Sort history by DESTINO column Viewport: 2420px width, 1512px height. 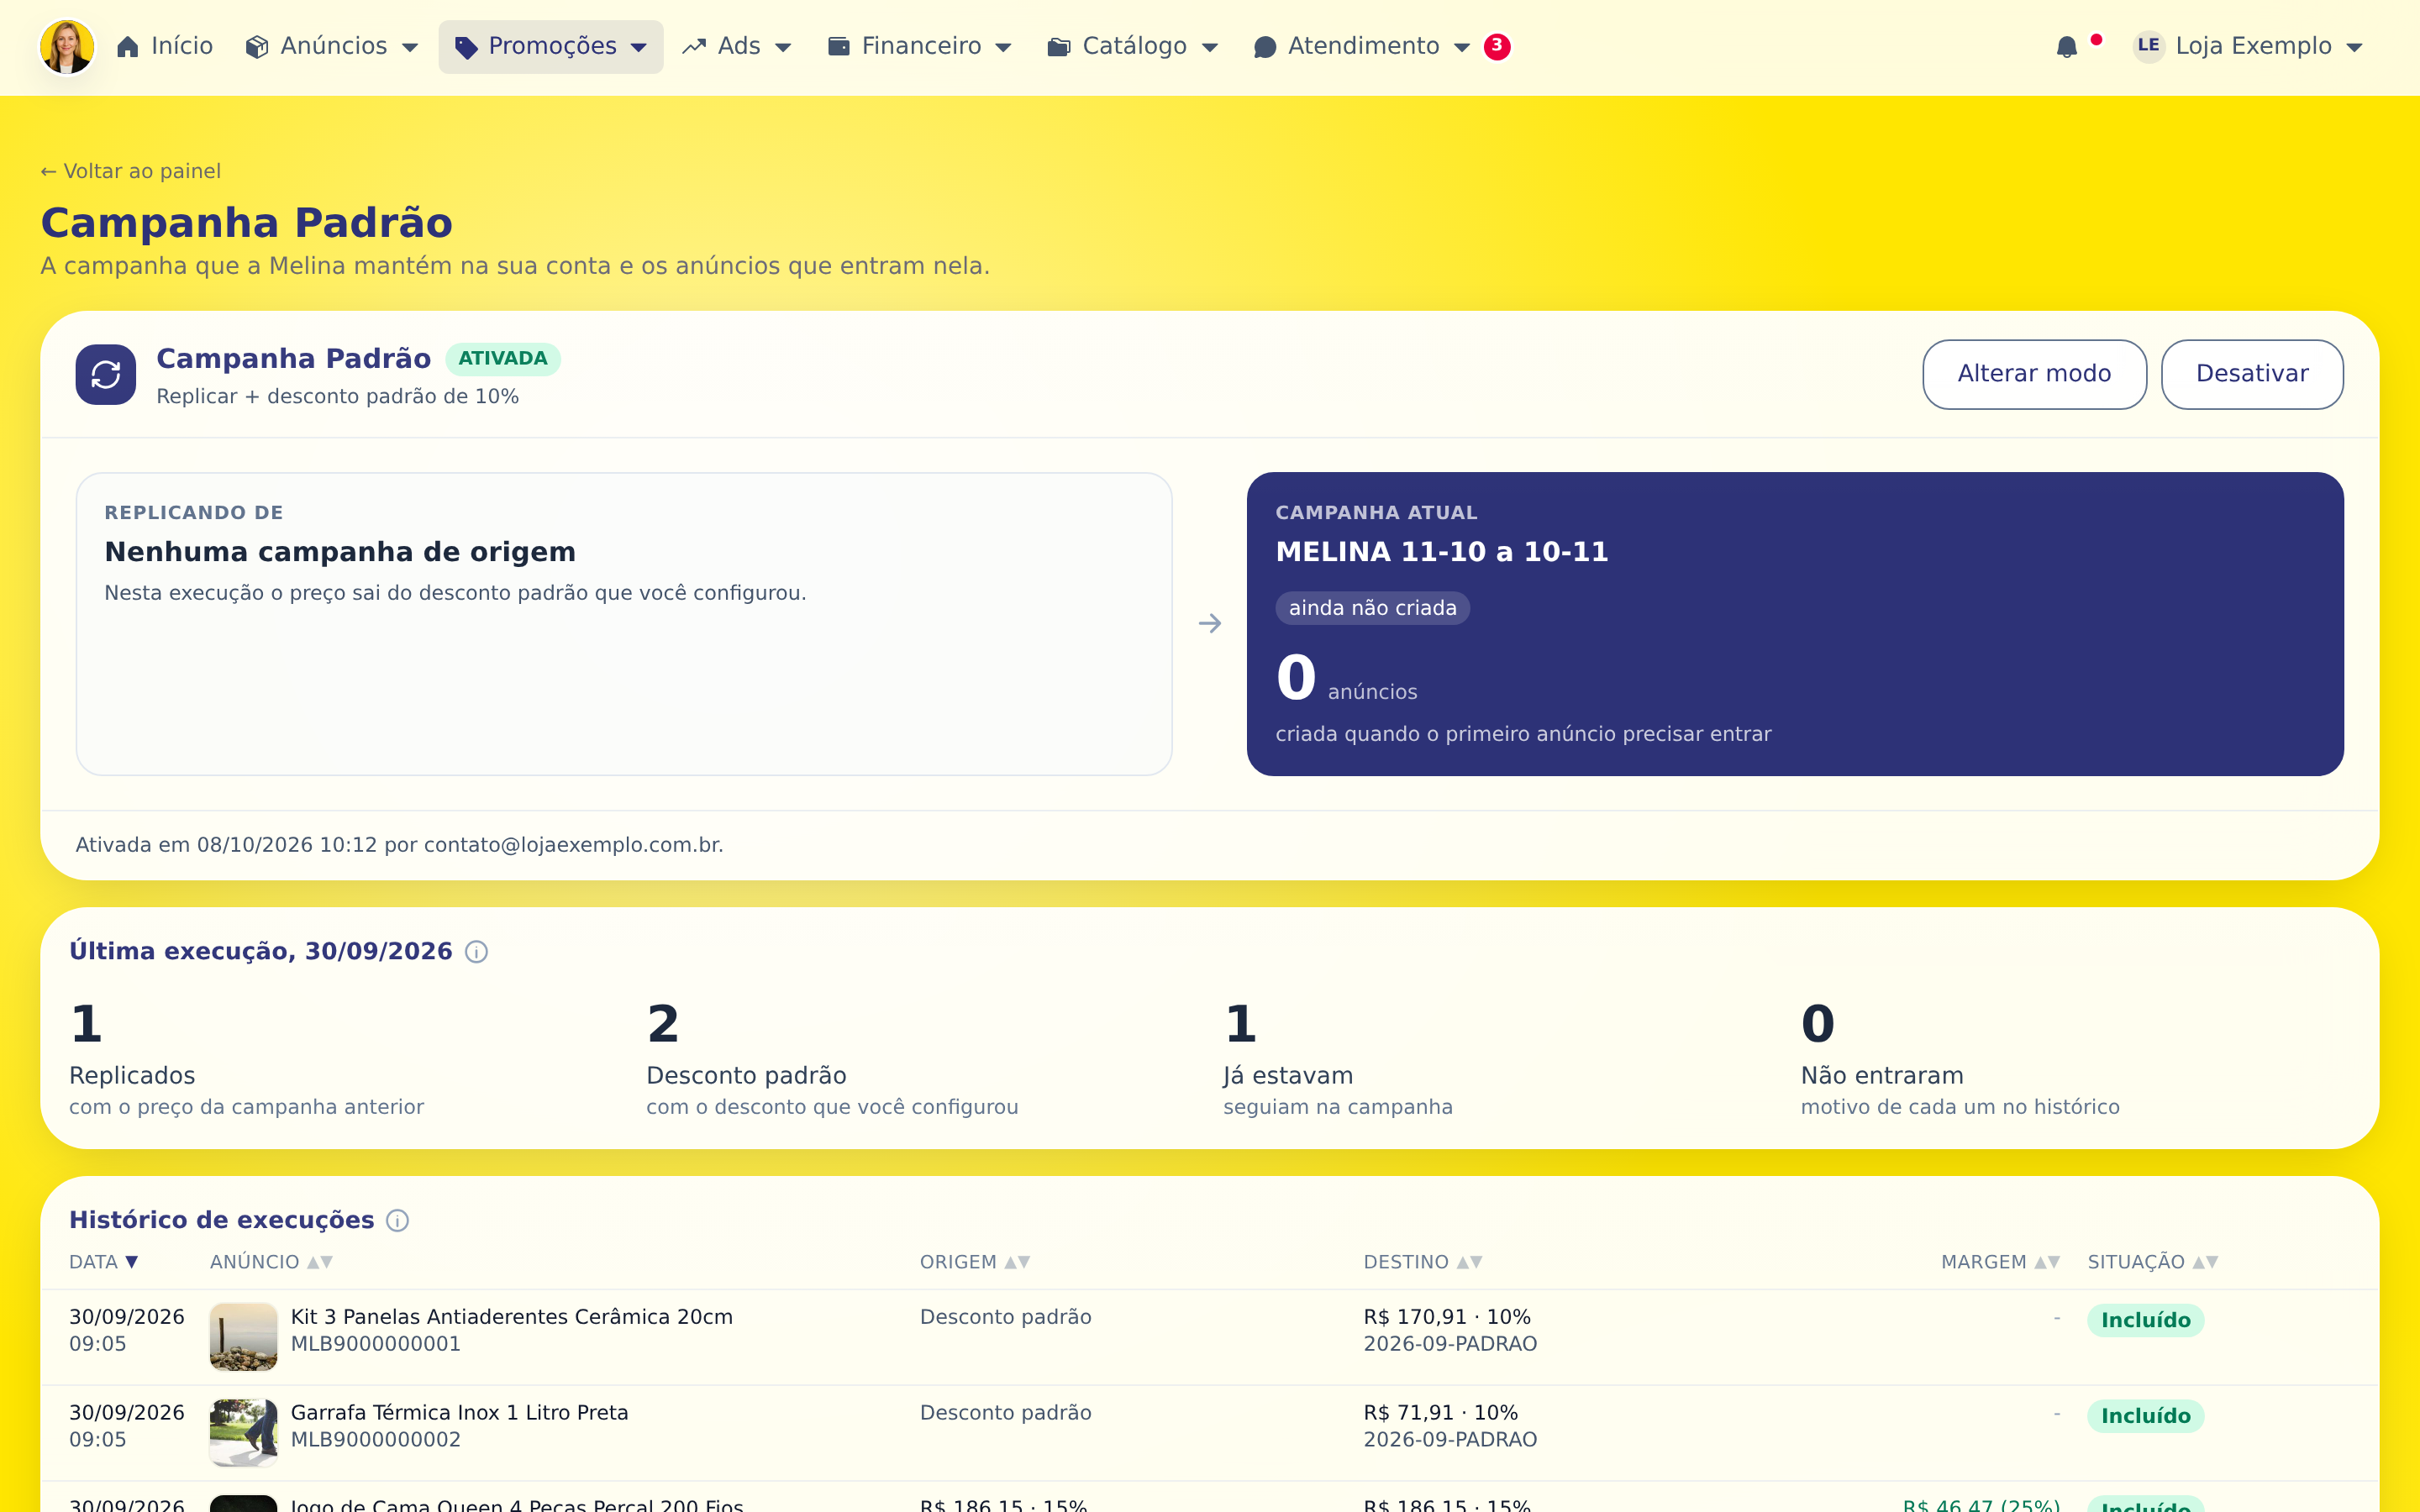[1423, 1262]
